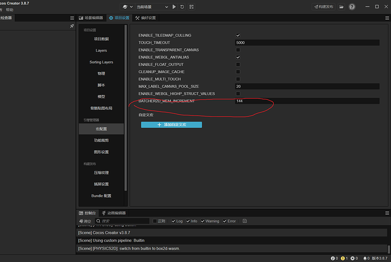Click the MAX_LABEL_CANVAS_POOL_SIZE value field

click(307, 87)
